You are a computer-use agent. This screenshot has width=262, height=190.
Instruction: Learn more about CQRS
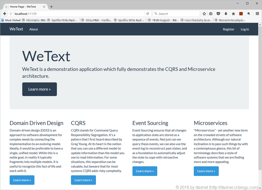coord(83,180)
